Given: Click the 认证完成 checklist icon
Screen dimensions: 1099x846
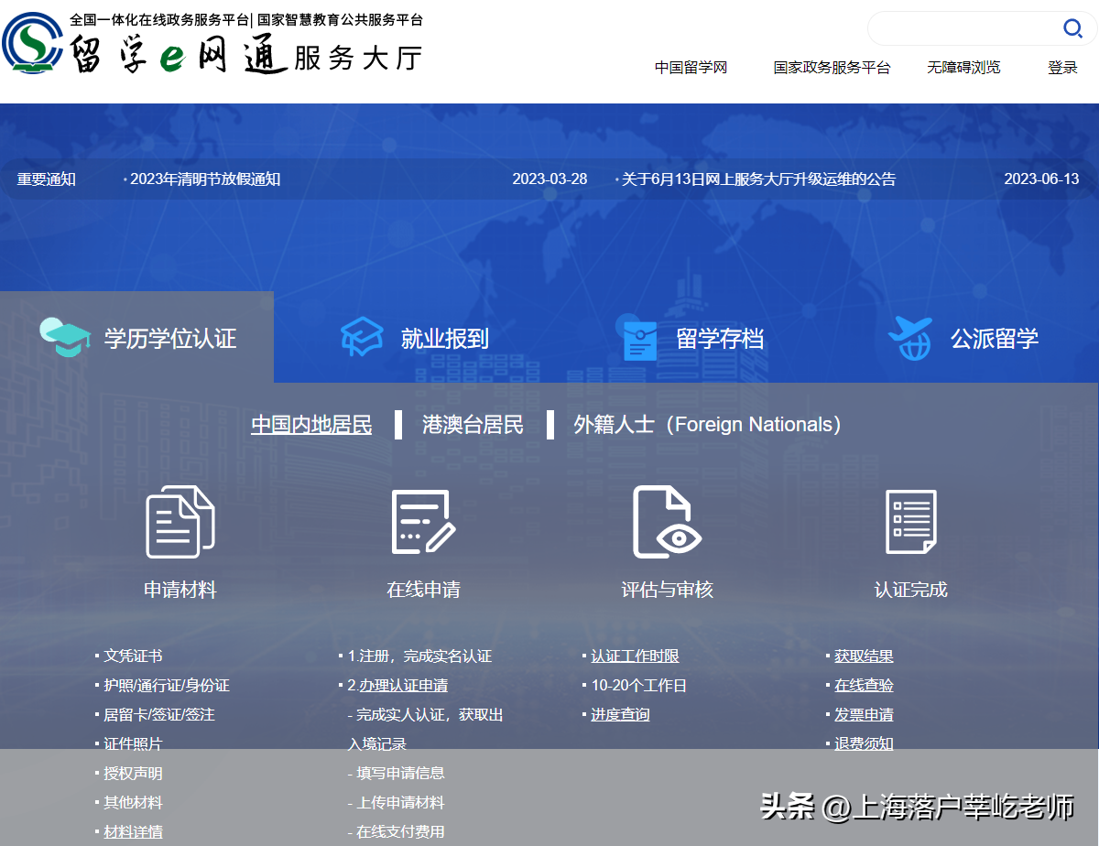Looking at the screenshot, I should click(910, 522).
